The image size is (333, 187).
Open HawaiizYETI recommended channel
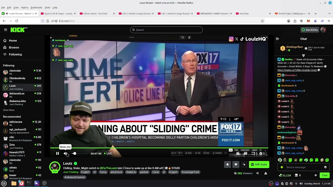[x=22, y=154]
